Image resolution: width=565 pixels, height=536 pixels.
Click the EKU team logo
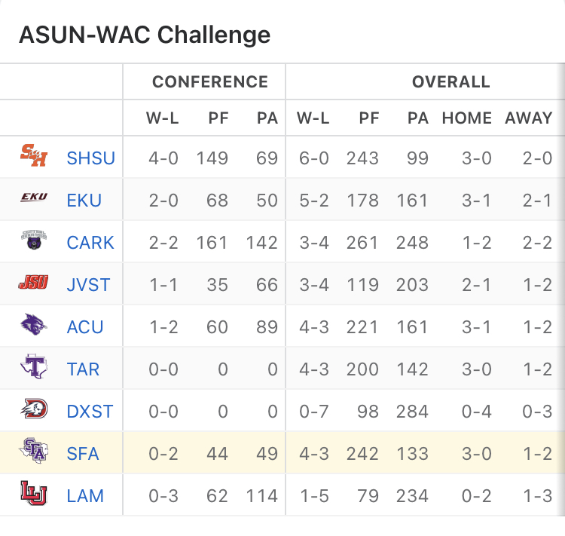pos(34,197)
